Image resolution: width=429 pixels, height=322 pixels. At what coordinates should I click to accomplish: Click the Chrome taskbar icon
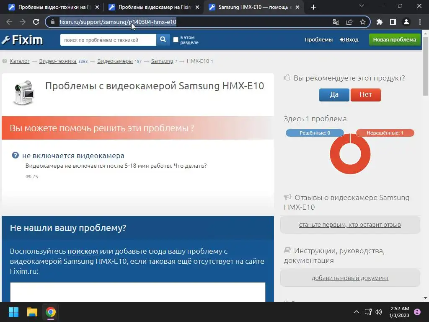(51, 312)
